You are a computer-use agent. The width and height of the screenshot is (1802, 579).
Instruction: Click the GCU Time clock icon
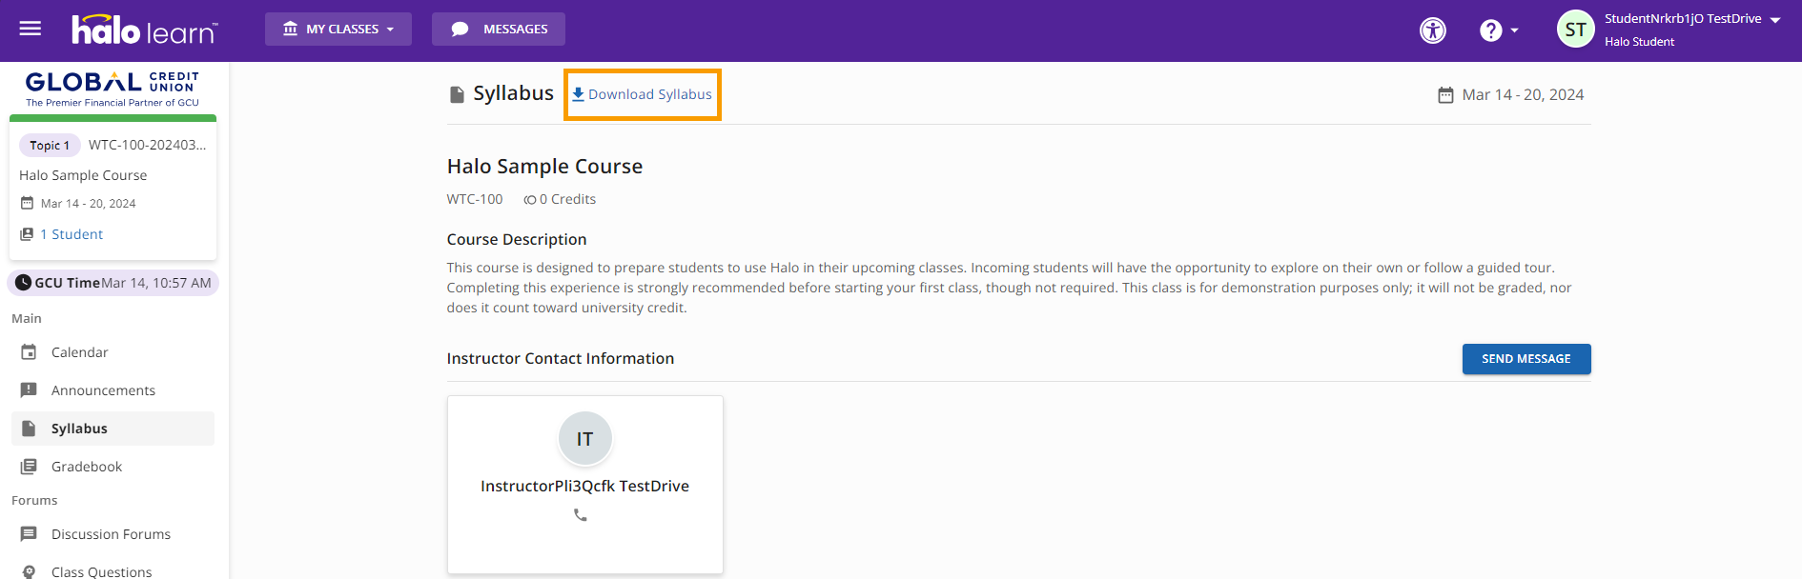[24, 283]
